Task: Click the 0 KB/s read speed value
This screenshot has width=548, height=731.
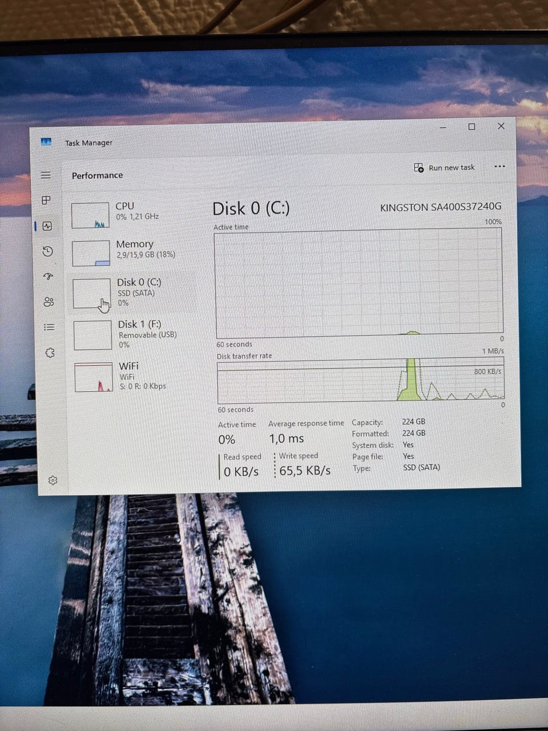Action: click(x=241, y=472)
